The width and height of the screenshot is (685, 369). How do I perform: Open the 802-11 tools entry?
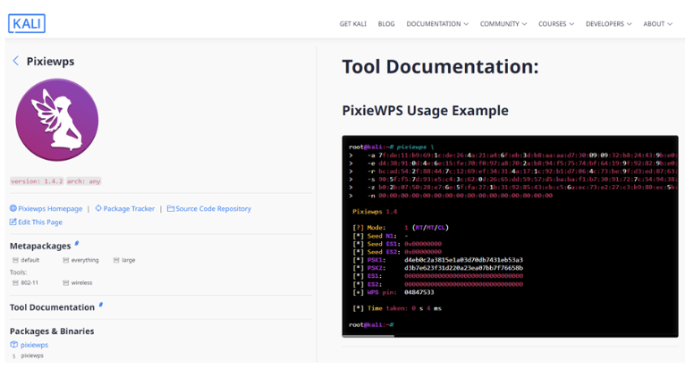[30, 283]
